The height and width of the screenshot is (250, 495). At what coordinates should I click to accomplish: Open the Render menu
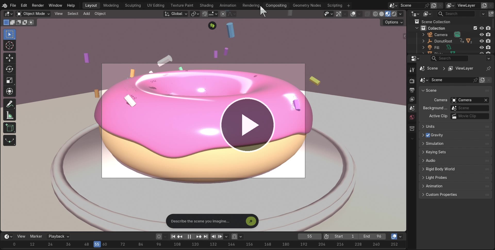tap(38, 5)
